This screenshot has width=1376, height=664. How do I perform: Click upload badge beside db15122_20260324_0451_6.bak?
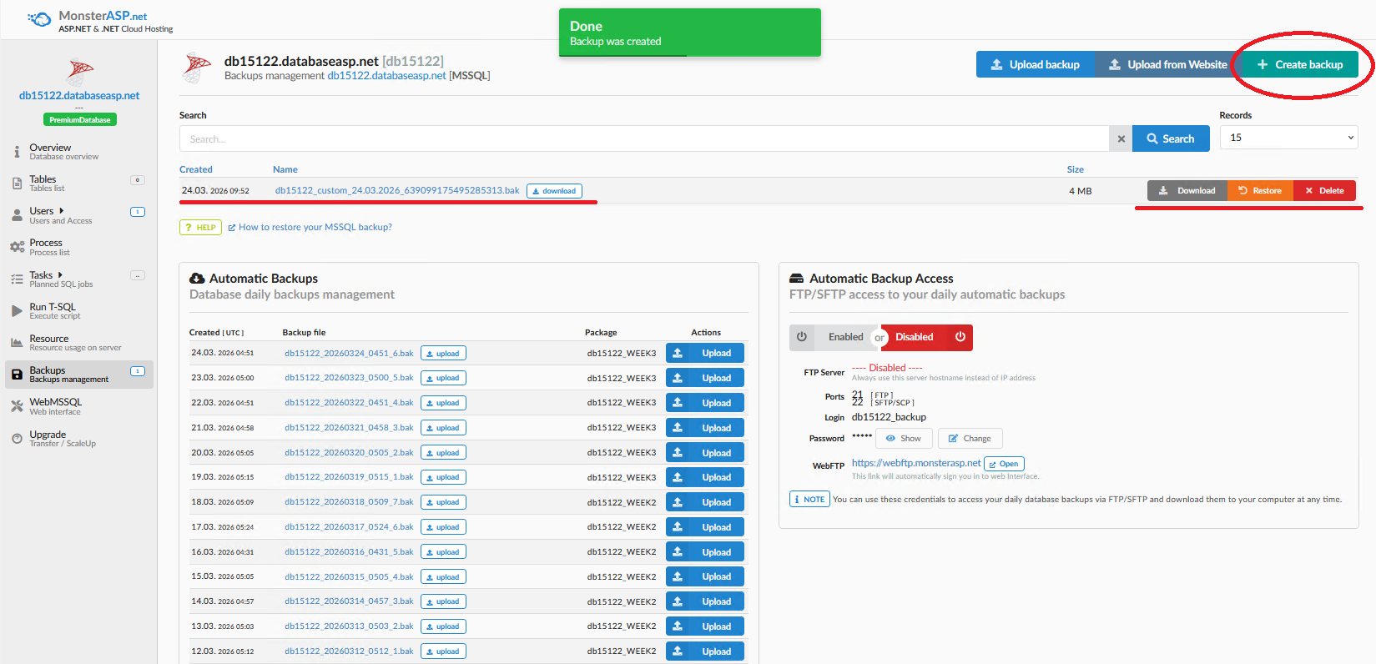pyautogui.click(x=443, y=354)
